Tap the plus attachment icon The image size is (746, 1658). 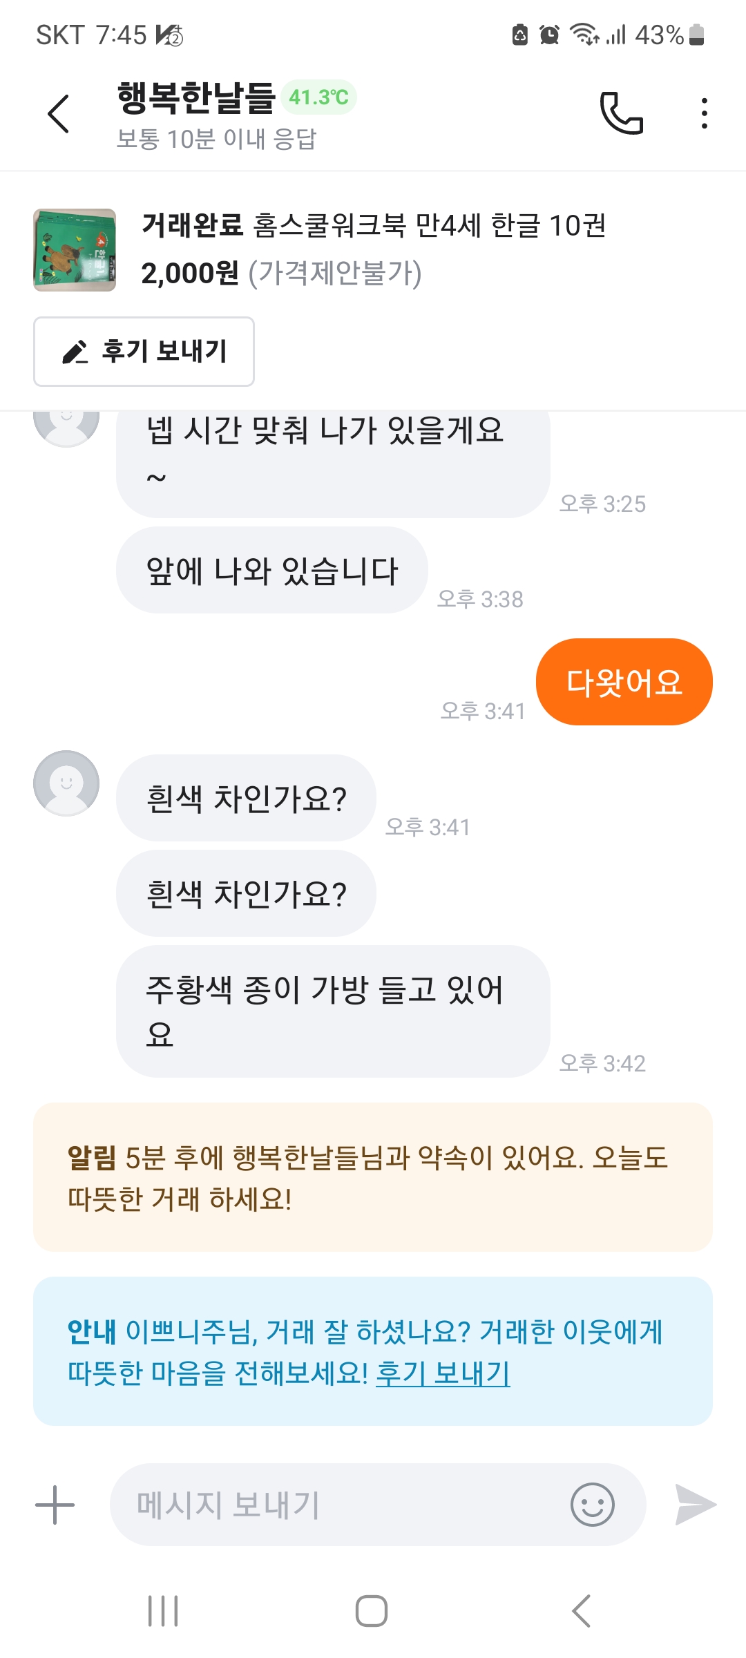pyautogui.click(x=55, y=1505)
